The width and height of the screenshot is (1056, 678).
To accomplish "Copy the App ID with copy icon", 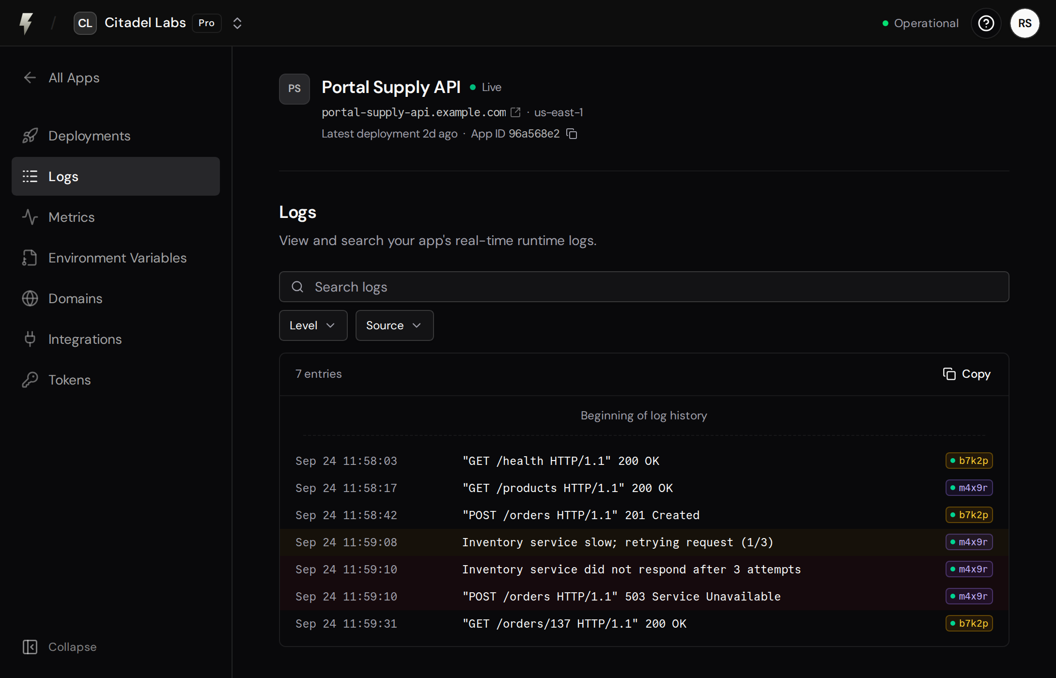I will tap(572, 134).
